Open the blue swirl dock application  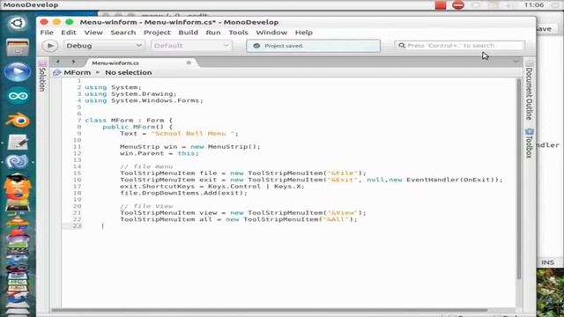click(17, 161)
